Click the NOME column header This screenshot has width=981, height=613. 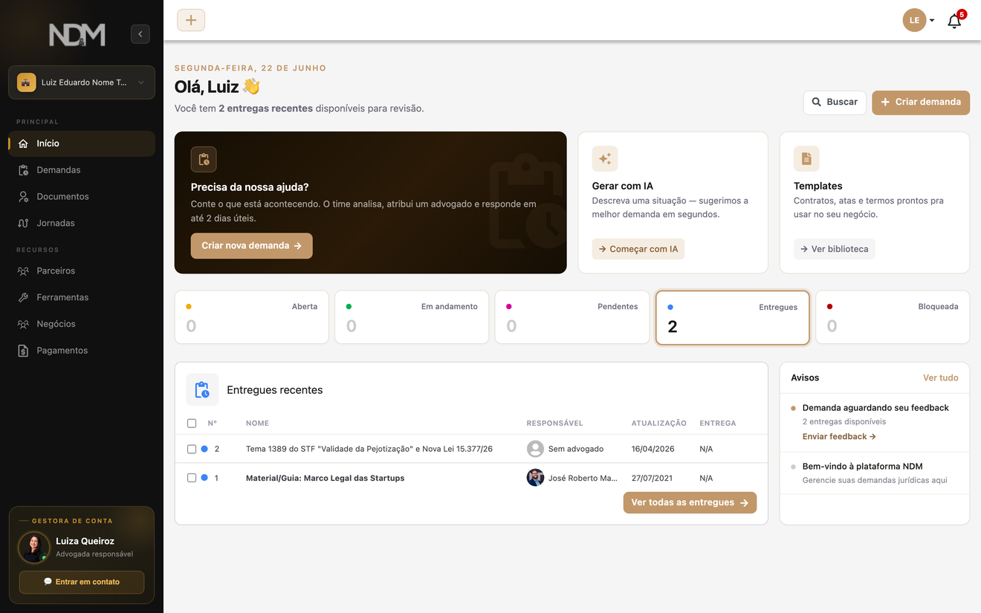coord(257,424)
